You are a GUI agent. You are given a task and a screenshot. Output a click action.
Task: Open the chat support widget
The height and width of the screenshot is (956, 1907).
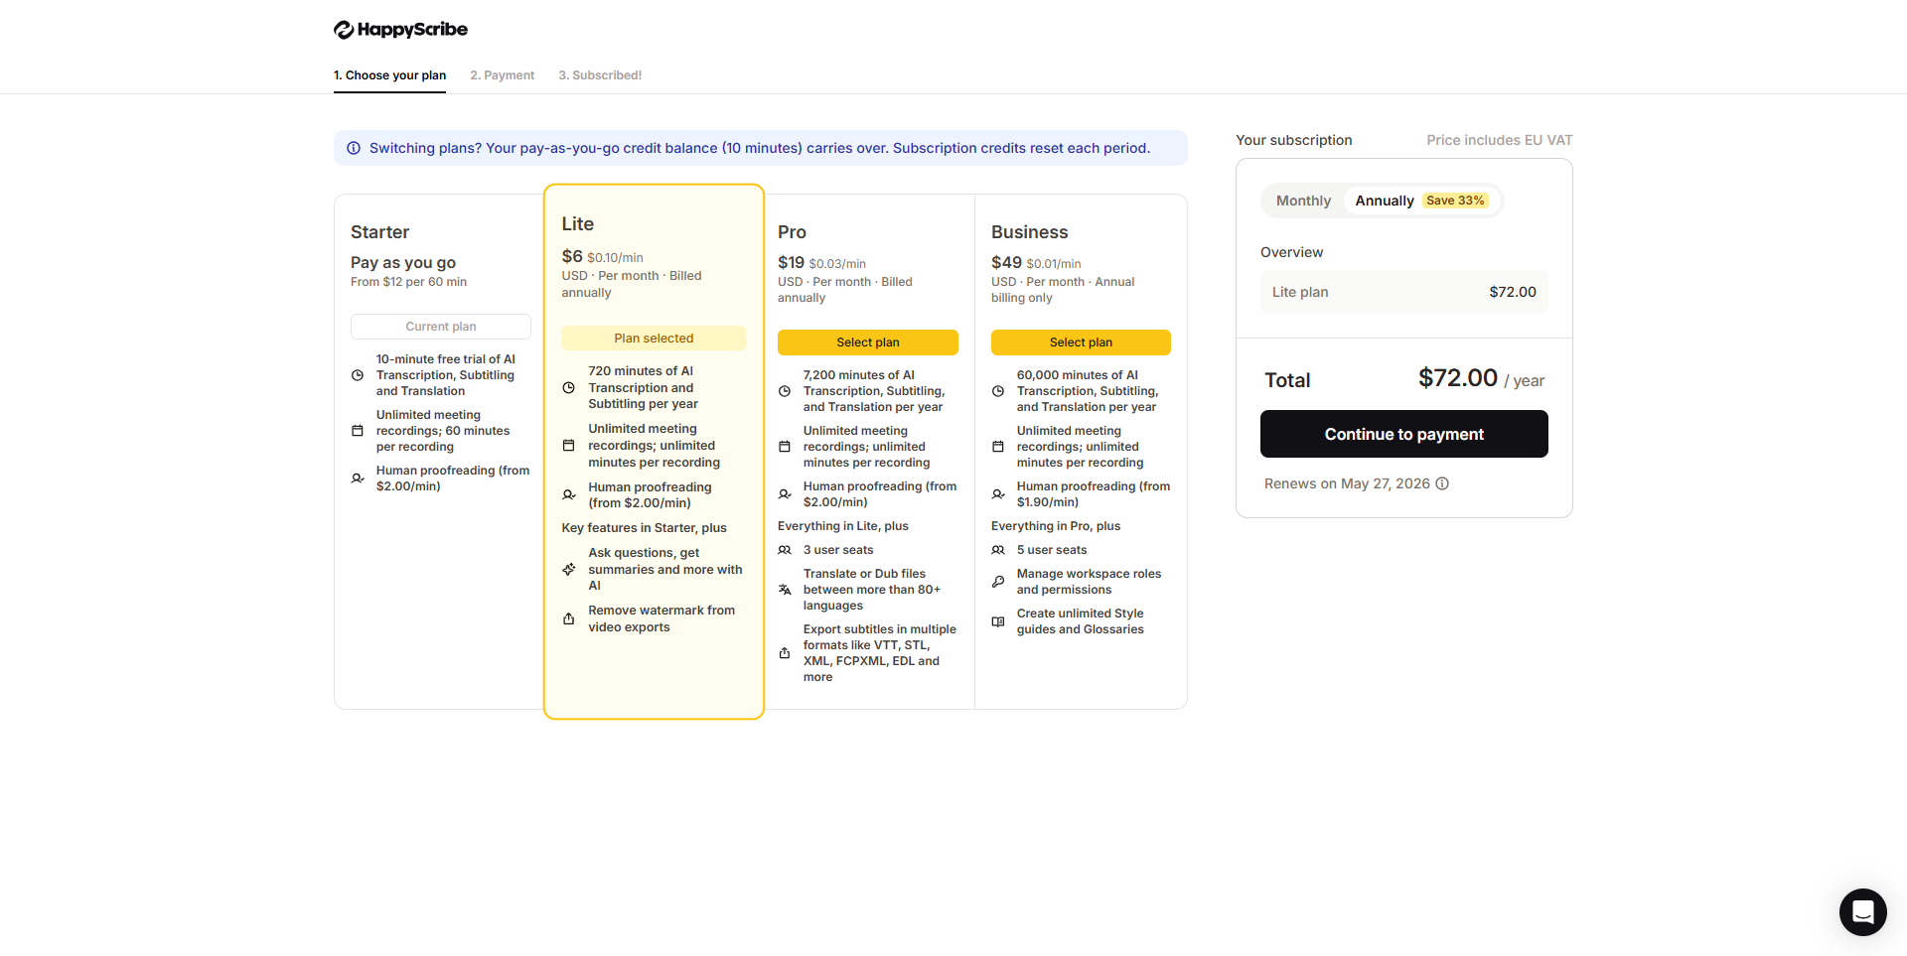[1862, 911]
